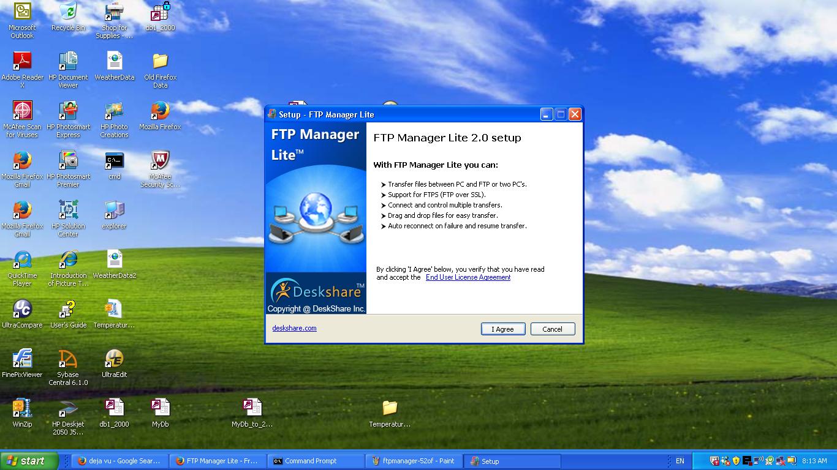Select the Recycle Bin desktop icon
837x470 pixels.
coord(68,12)
